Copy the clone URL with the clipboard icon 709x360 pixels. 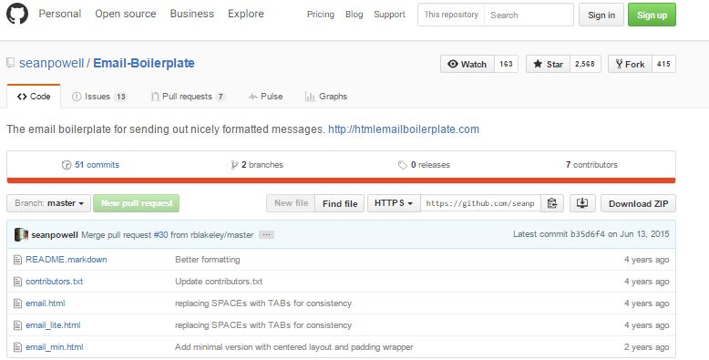552,203
